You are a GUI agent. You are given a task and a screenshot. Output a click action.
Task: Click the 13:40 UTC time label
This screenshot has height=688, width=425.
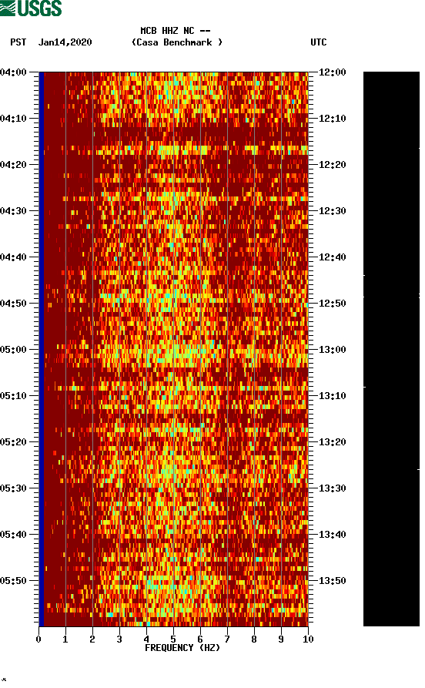pos(332,535)
